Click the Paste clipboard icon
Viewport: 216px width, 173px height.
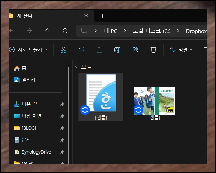(99, 50)
